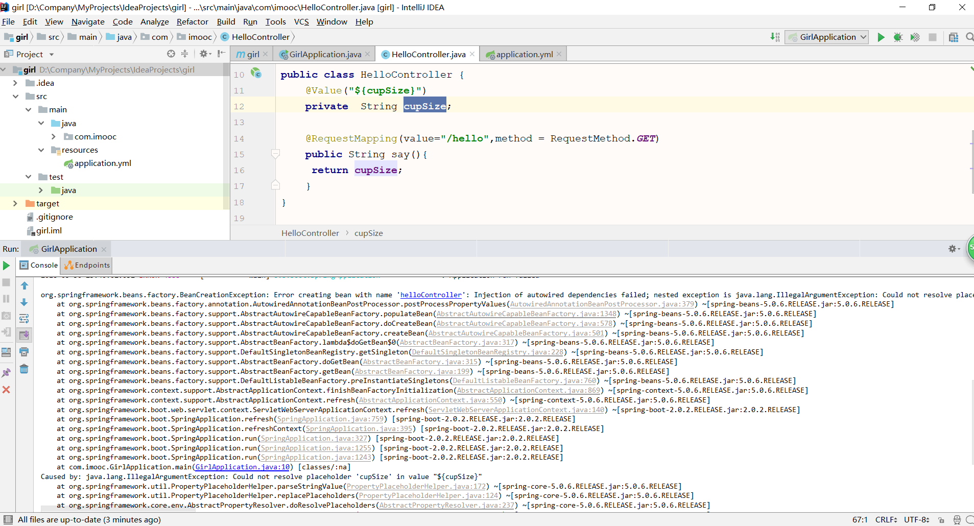Click the cupSize breadcrumb below the editor
Viewport: 974px width, 526px height.
tap(369, 233)
